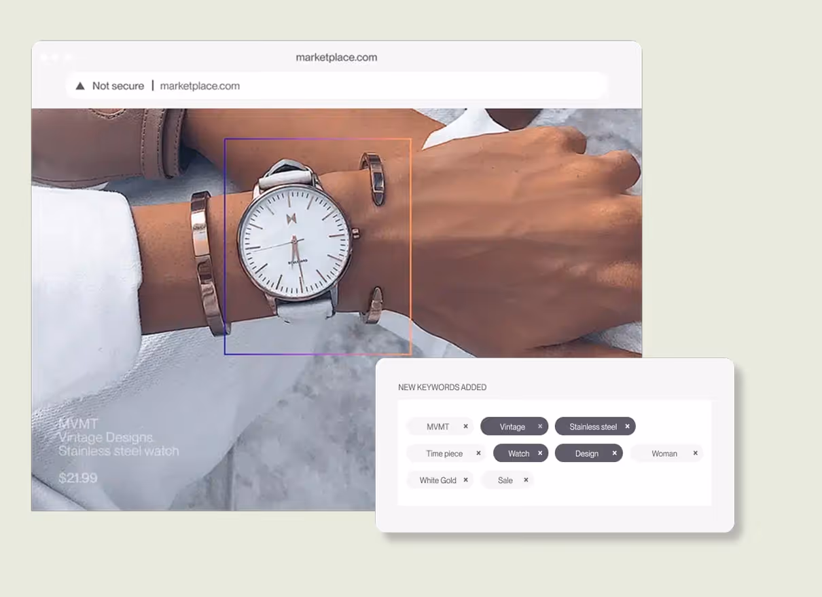Select the Woman keyword chip label
Image resolution: width=822 pixels, height=597 pixels.
pos(664,454)
